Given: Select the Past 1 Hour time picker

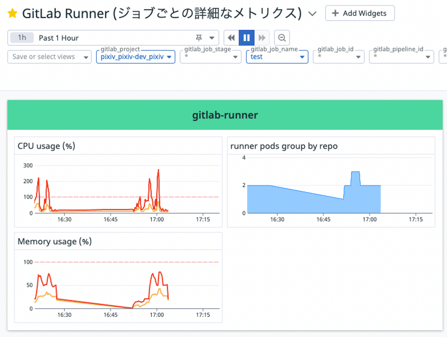Looking at the screenshot, I should pos(58,38).
